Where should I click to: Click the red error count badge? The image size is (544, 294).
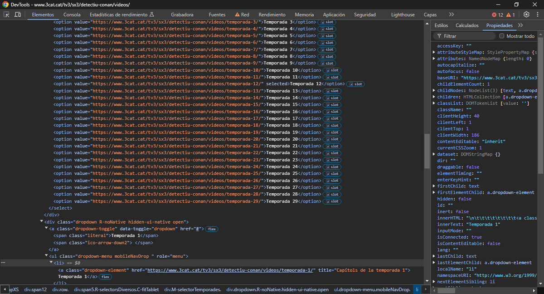pyautogui.click(x=498, y=15)
